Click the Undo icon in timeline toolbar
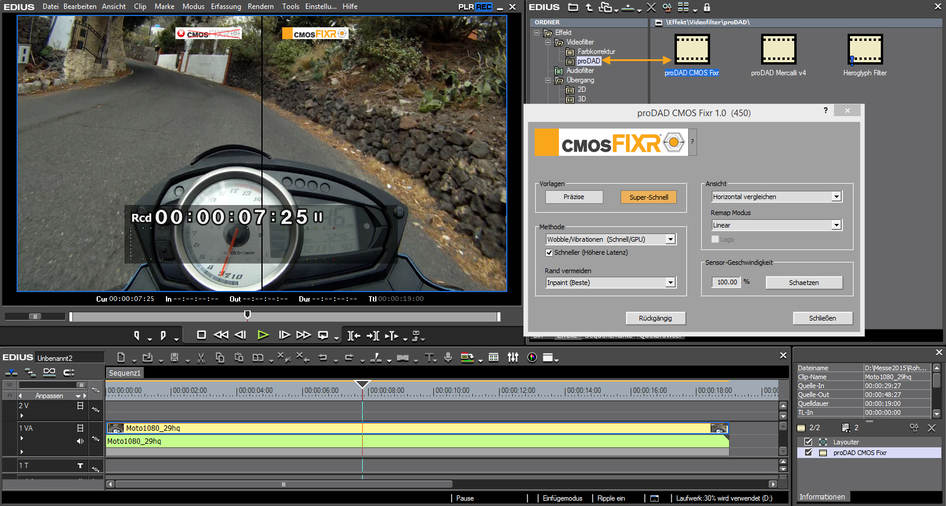946x506 pixels. (x=323, y=357)
